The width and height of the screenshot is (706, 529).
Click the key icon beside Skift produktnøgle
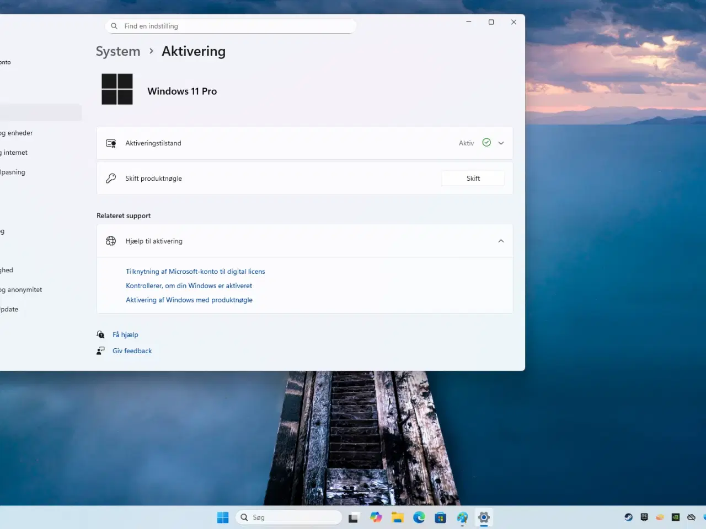[111, 179]
